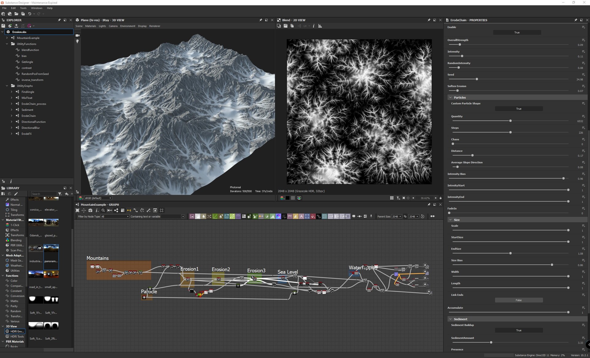Viewport: 590px width, 358px height.
Task: Select the ErodeChain graph in Explorer
Action: tap(29, 116)
